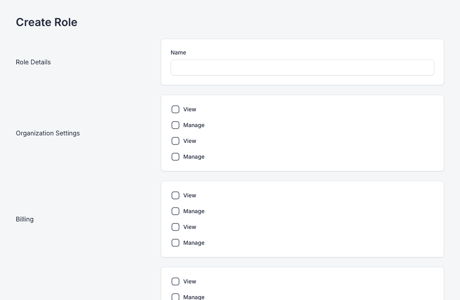This screenshot has width=460, height=300.
Task: Select the View checkbox in the card below Billing
Action: coord(175,281)
